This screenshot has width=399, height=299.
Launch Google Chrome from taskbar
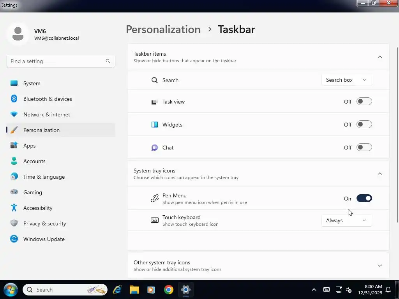click(168, 290)
